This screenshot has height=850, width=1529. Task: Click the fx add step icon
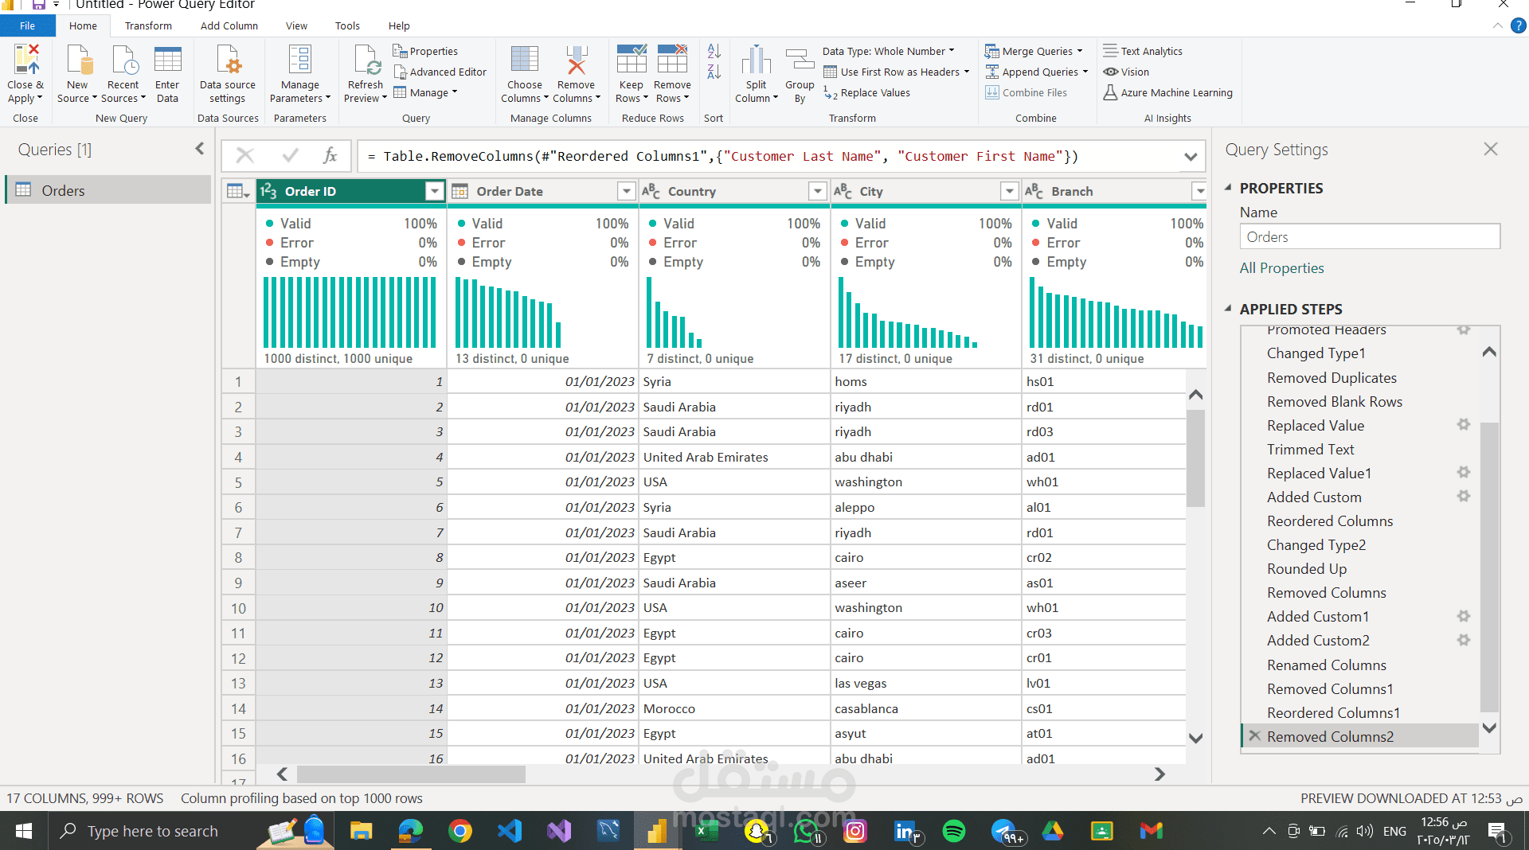330,156
